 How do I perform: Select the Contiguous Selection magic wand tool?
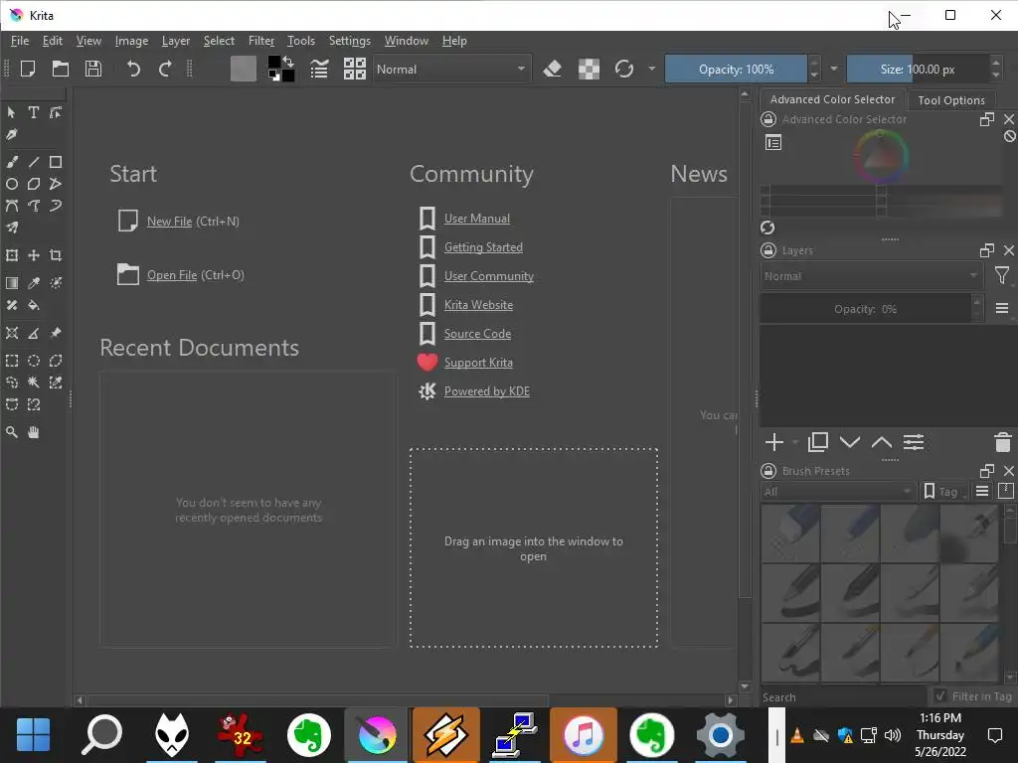[x=33, y=382]
